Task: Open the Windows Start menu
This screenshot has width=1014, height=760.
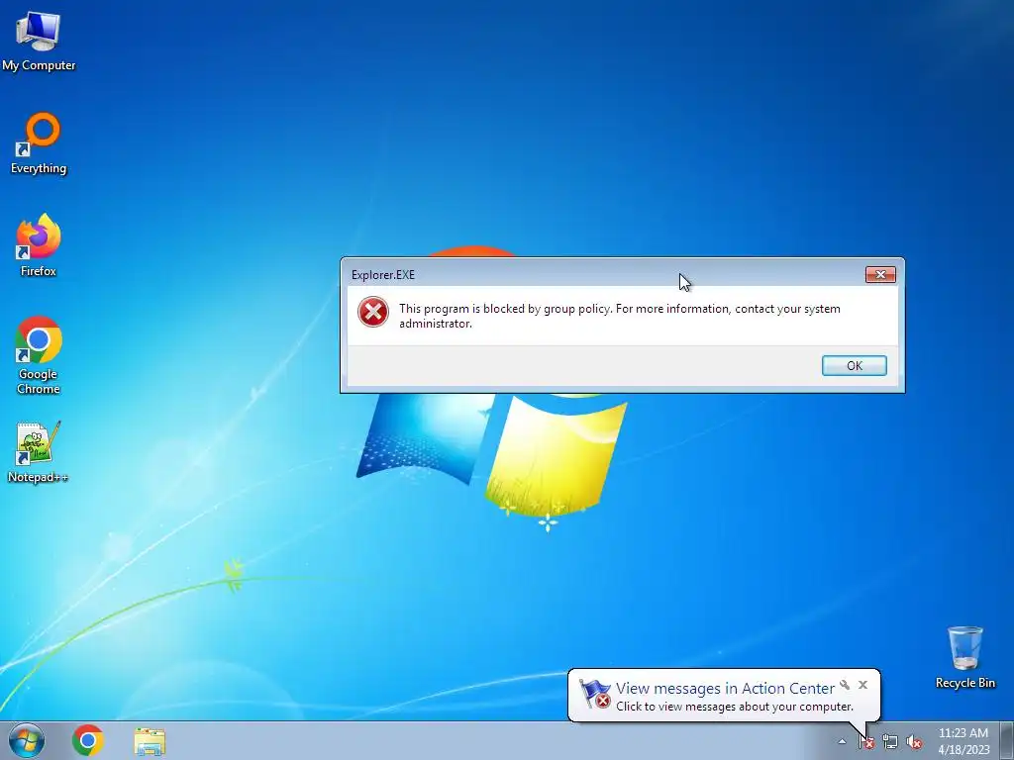Action: point(27,740)
